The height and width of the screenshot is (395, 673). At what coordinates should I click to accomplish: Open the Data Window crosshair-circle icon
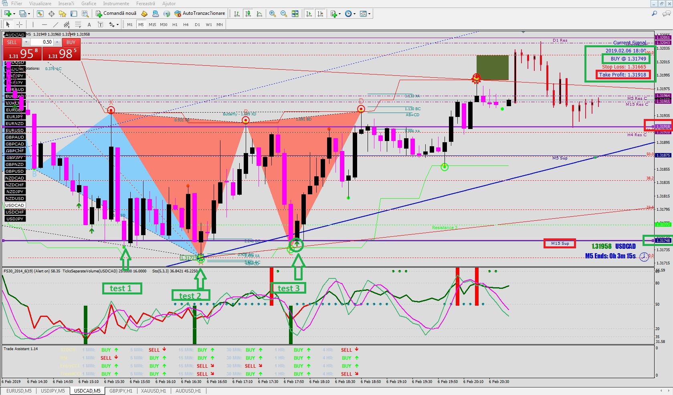point(51,14)
